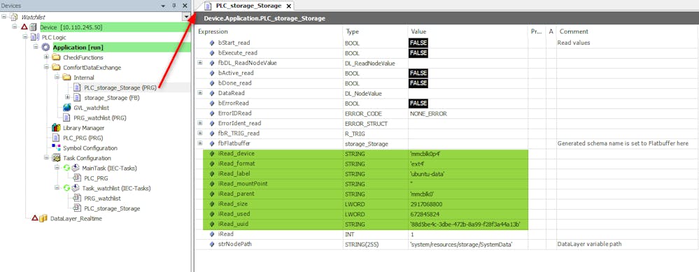Expand the CheckFunctions folder
Viewport: 699px width, 272px height.
[46, 57]
